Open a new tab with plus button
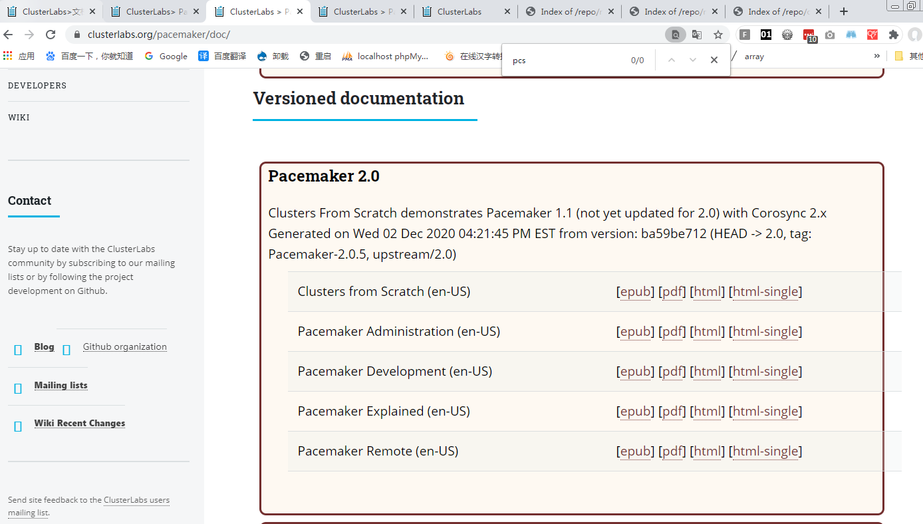This screenshot has height=524, width=923. (844, 11)
